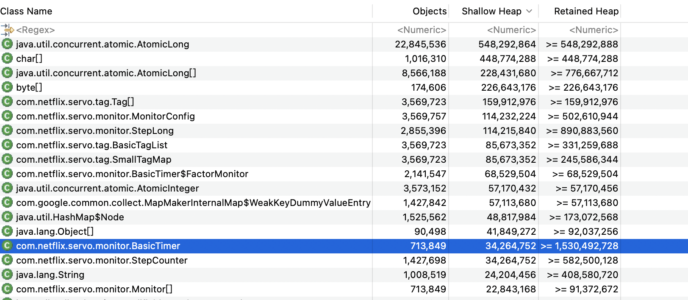Viewport: 688px width, 300px height.
Task: Click the class icon for java.lang.String
Action: point(7,275)
